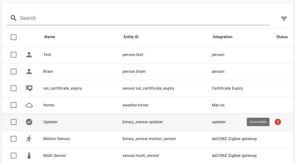Click the cloud weather icon for Home
Screen dimensions: 295x163
(x=29, y=105)
